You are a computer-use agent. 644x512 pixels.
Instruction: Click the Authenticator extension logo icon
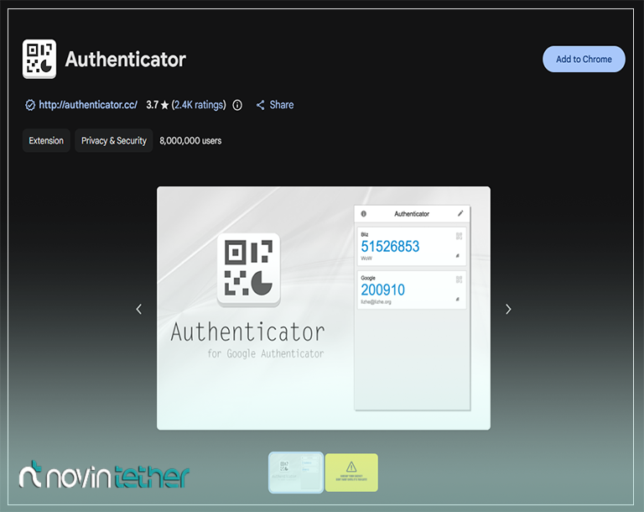pos(39,59)
